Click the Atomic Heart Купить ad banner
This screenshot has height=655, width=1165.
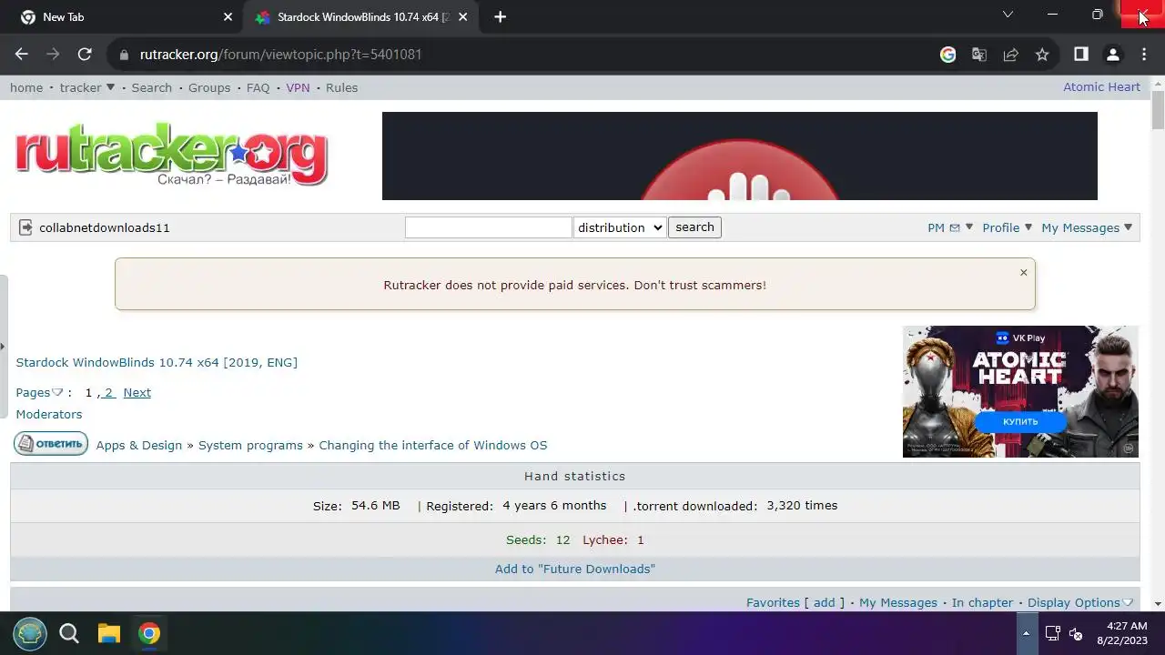(x=1020, y=391)
